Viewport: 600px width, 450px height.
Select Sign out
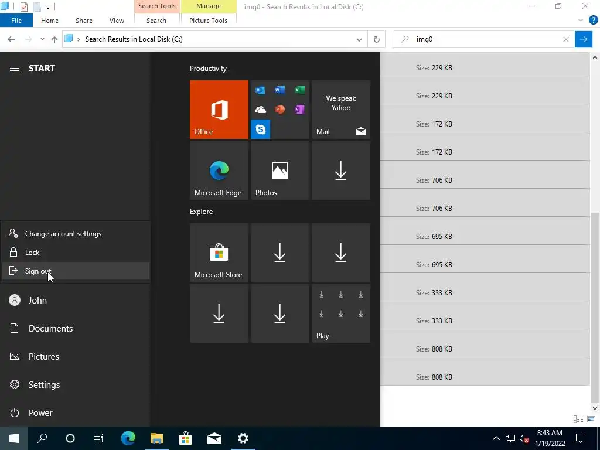point(76,271)
